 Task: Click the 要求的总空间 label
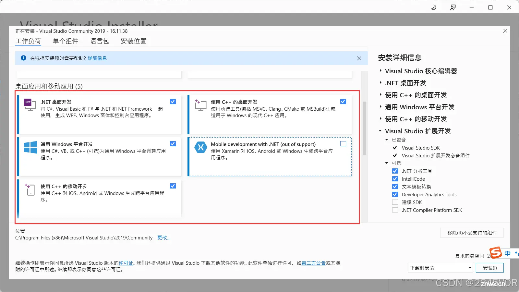(x=469, y=256)
